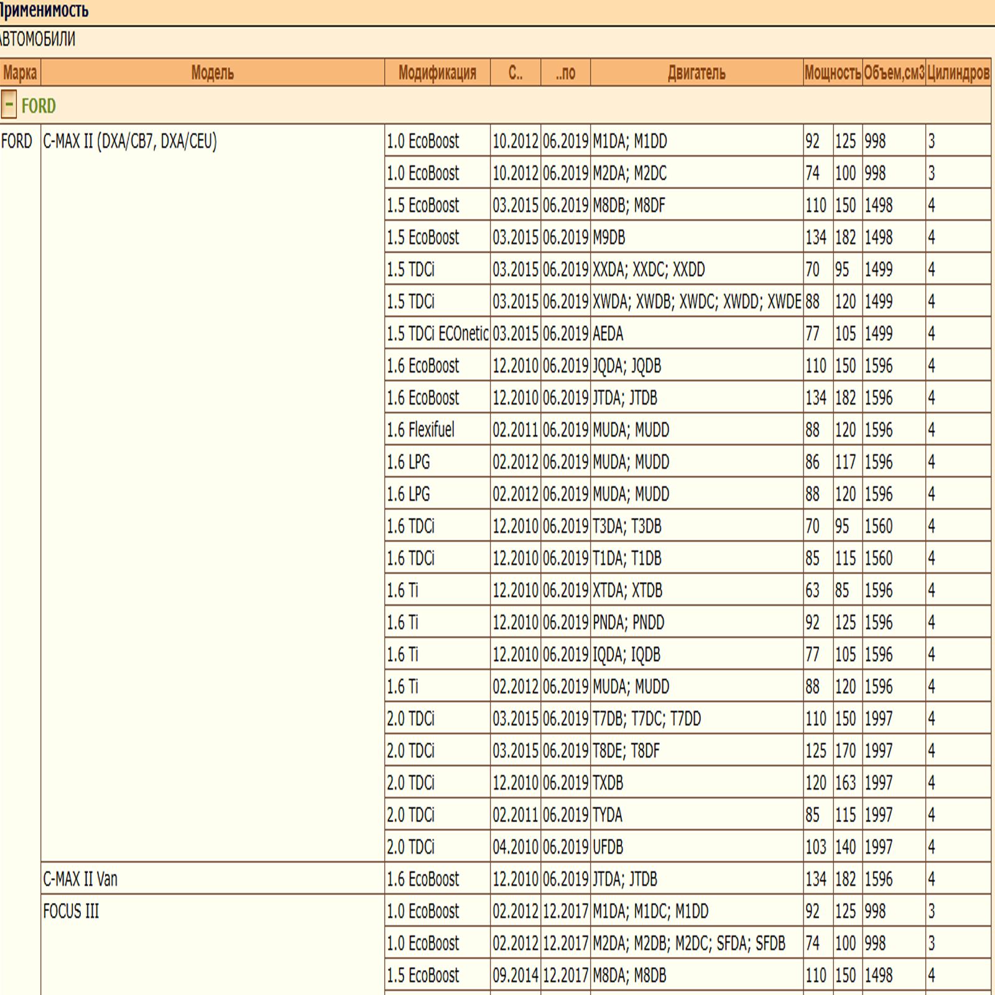This screenshot has width=995, height=995.
Task: Click the Мощность column header
Action: click(x=832, y=73)
